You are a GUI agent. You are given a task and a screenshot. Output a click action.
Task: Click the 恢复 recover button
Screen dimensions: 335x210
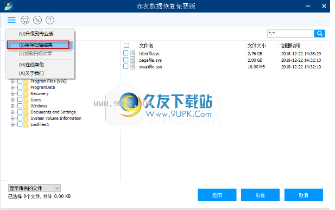260,195
